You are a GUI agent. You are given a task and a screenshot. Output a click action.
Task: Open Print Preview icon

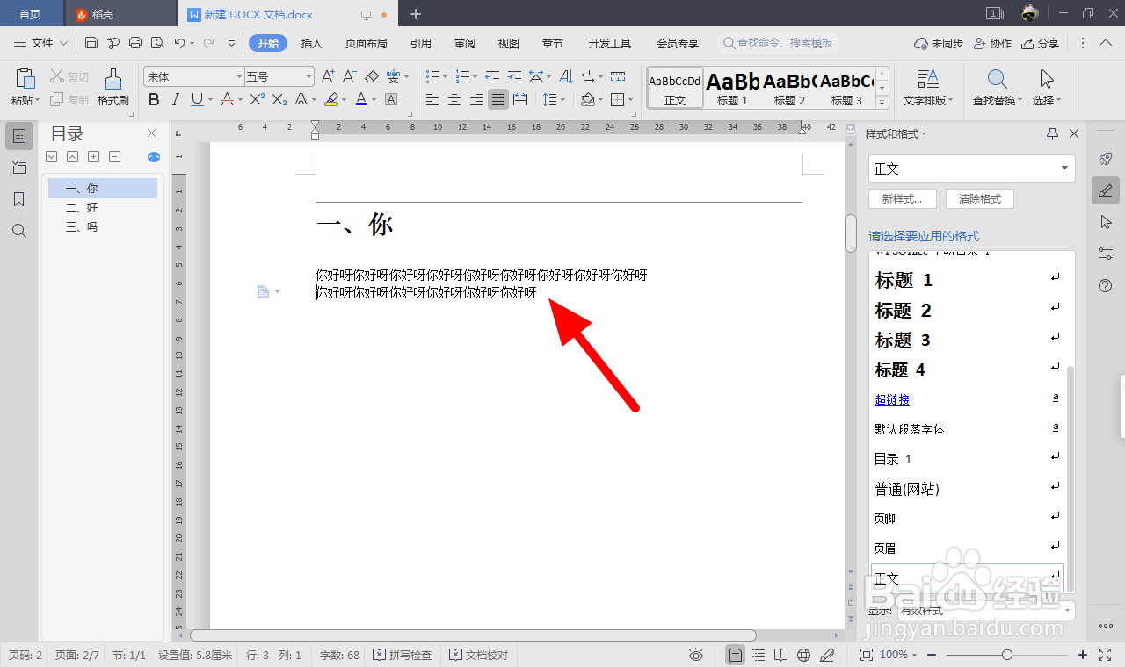[x=157, y=43]
